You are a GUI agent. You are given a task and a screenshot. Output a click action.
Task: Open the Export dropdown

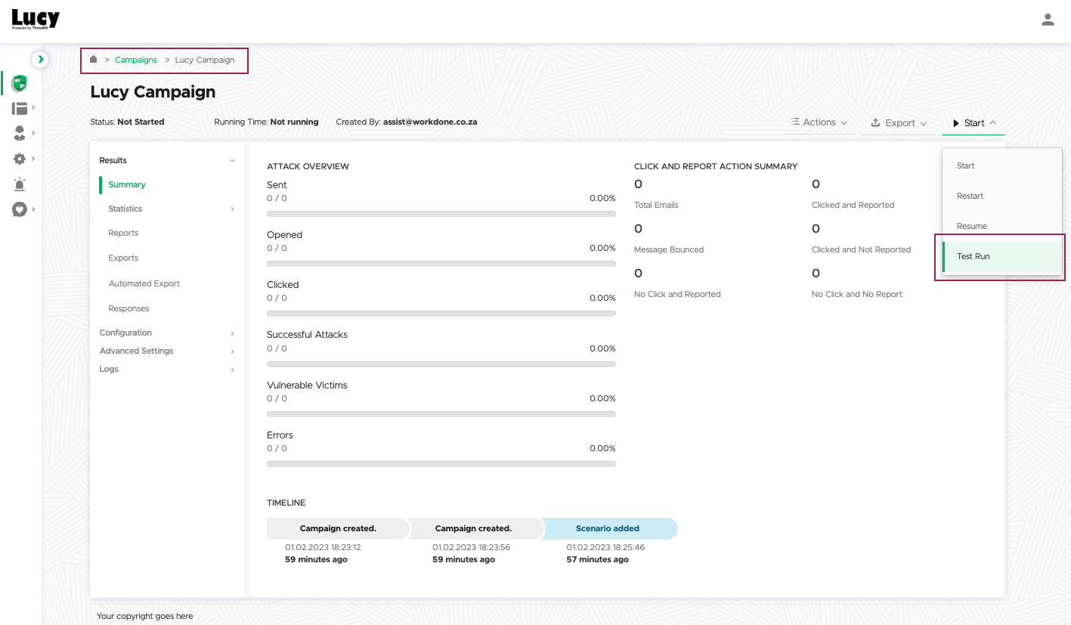pos(899,122)
